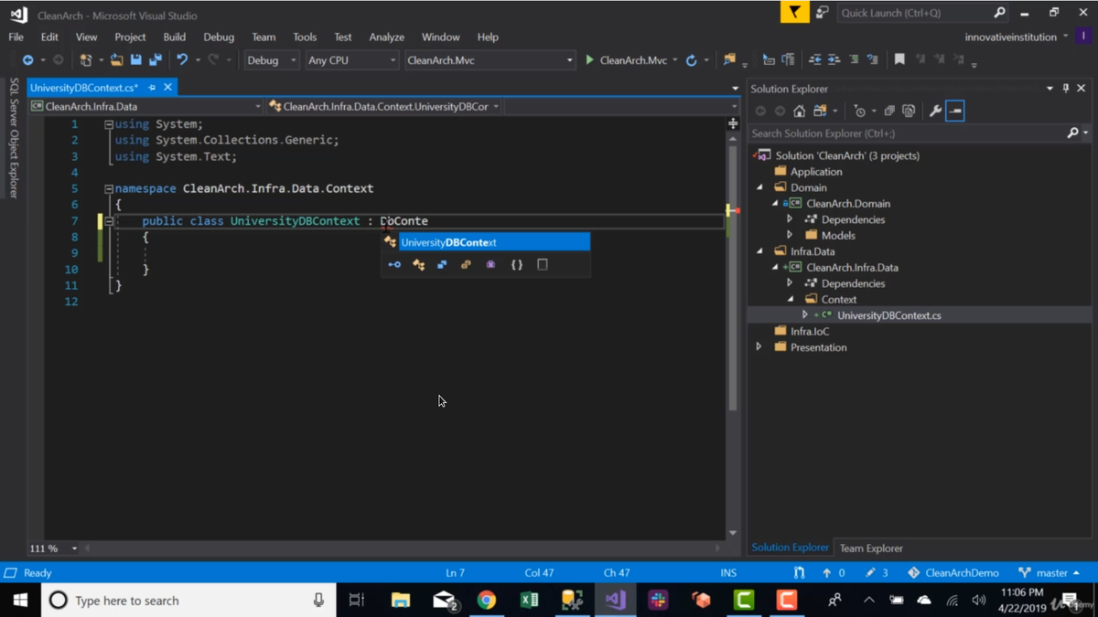Click the Open File folder icon
Screen dimensions: 1098x617
pos(116,60)
